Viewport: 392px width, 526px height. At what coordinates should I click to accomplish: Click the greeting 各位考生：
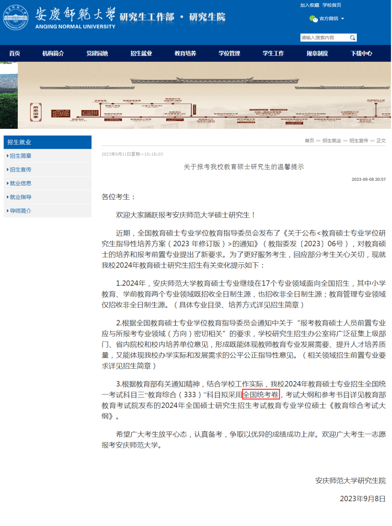(x=119, y=197)
